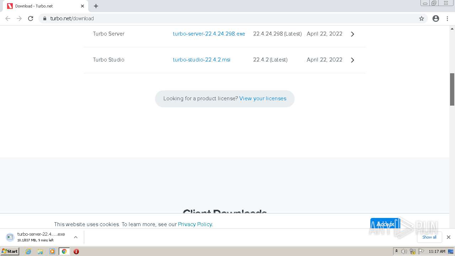
Task: Click version 22.4.2 (Latest) text
Action: click(270, 60)
